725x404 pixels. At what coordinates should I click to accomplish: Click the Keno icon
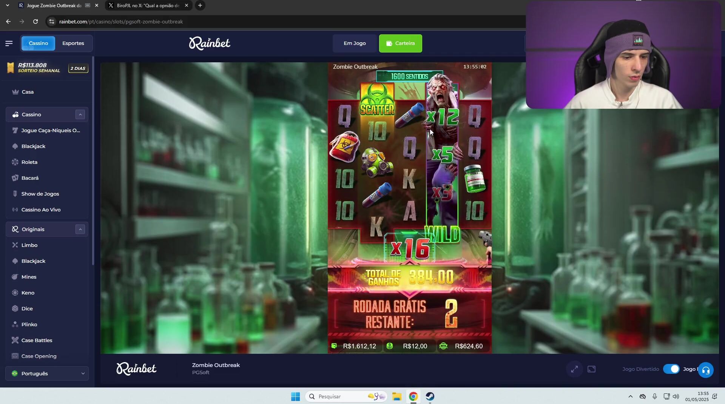(15, 293)
